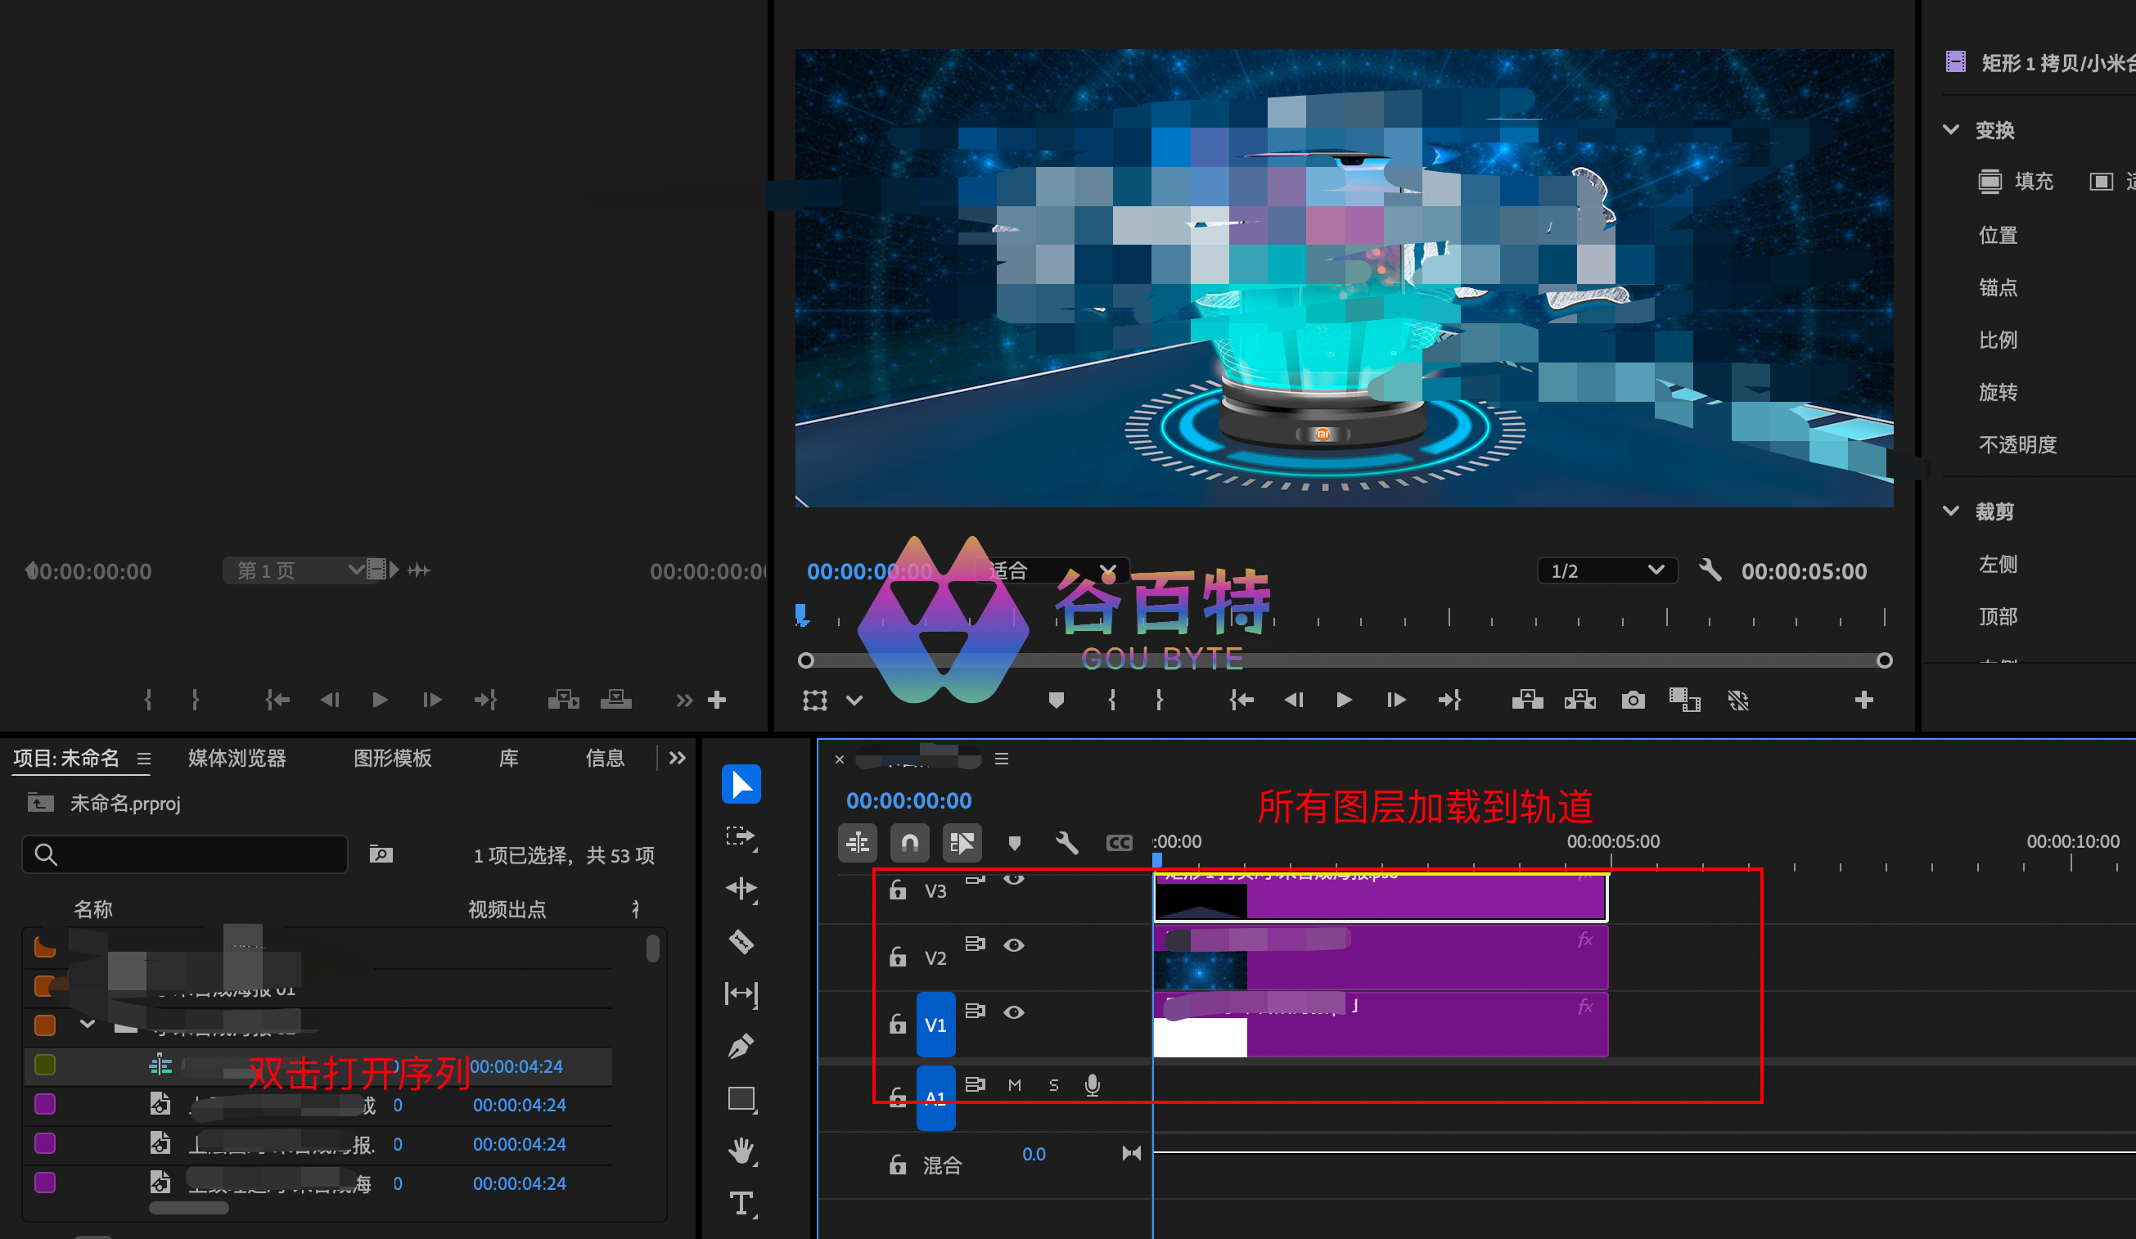The height and width of the screenshot is (1239, 2136).
Task: Toggle track V1 output eye
Action: coord(1014,1011)
